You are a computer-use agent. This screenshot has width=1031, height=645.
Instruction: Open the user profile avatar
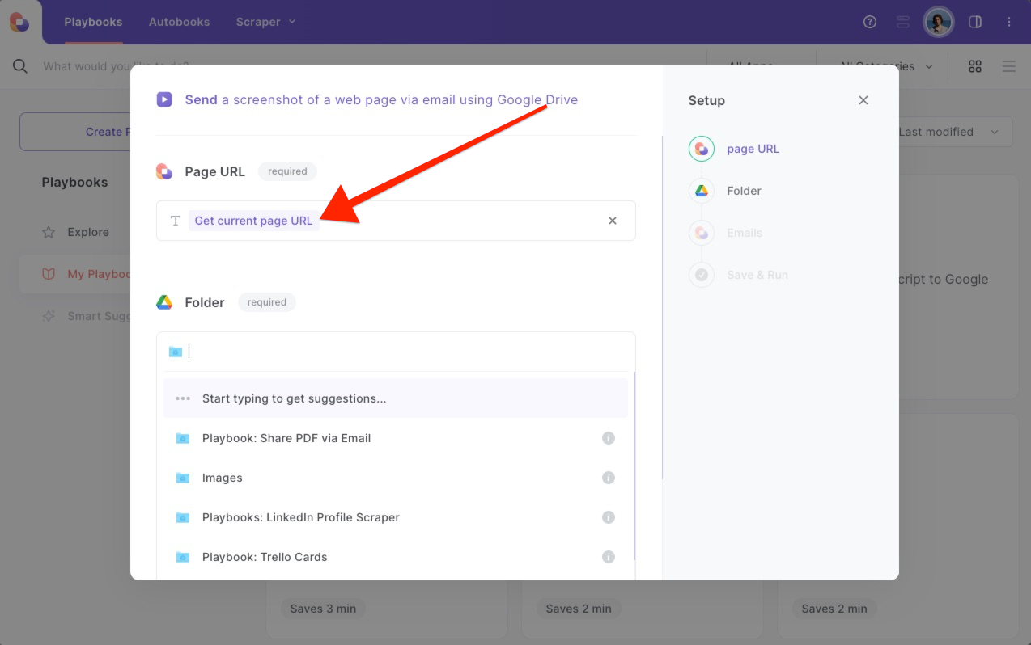coord(939,22)
